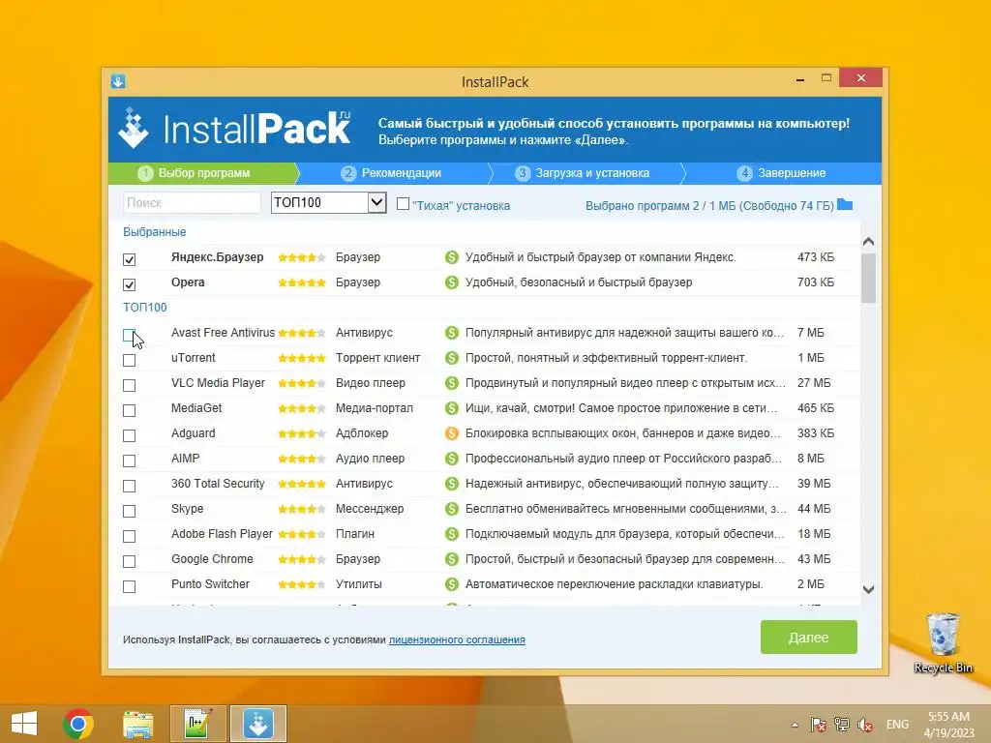Click the program list scrollbar thumb
The image size is (991, 743).
868,278
